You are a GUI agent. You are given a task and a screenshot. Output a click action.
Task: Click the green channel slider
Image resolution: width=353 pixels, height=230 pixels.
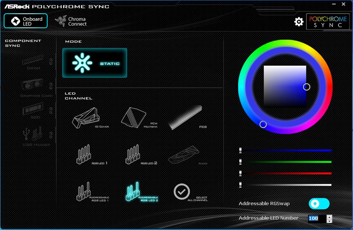point(285,162)
